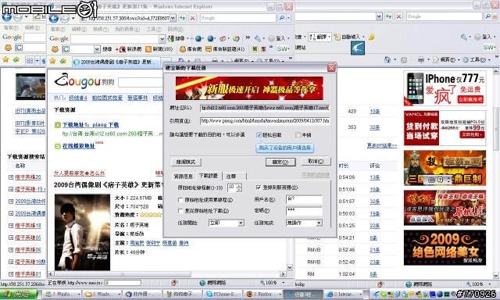Uncheck the ticked destination checkbox beside 本機
This screenshot has width=500, height=300.
pos(259,135)
